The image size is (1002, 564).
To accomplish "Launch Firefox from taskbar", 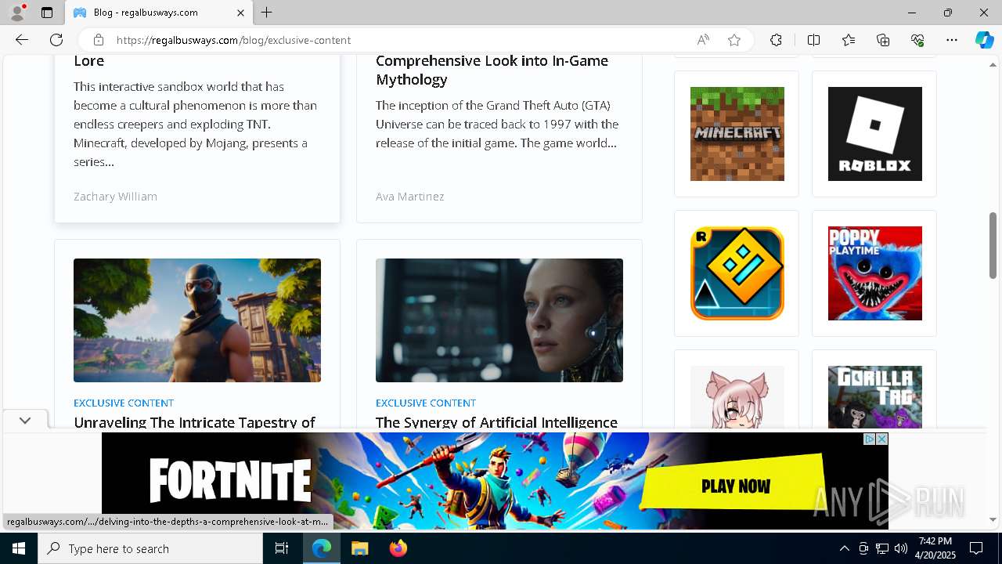I will coord(398,548).
